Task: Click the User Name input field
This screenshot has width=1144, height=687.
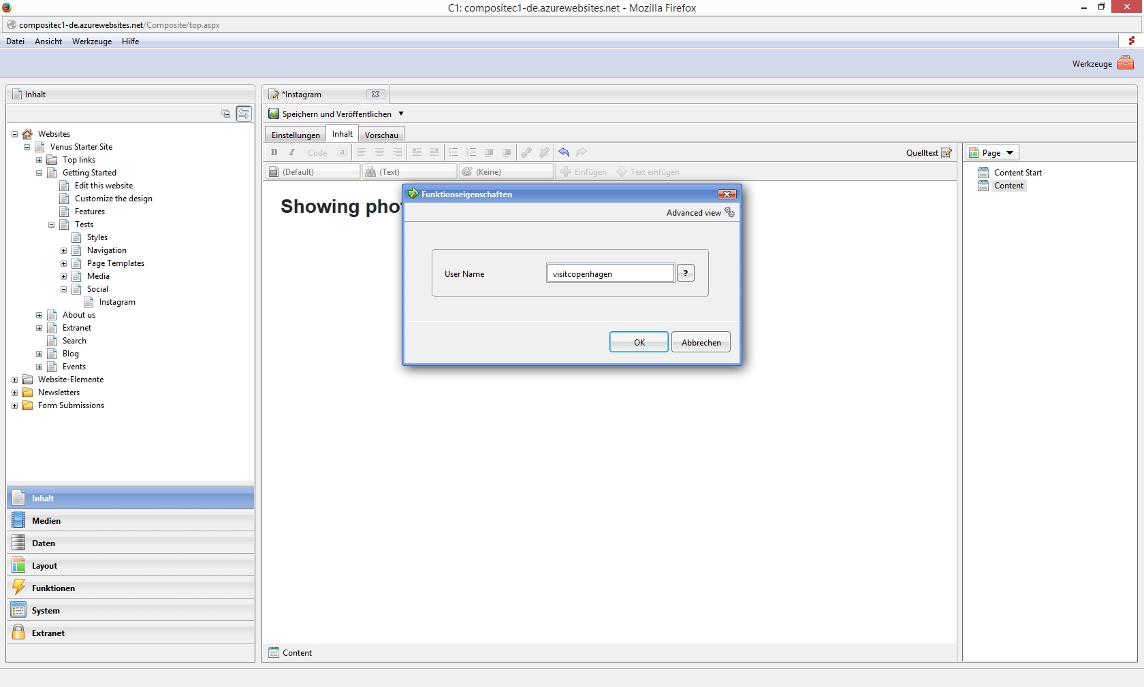Action: (610, 273)
